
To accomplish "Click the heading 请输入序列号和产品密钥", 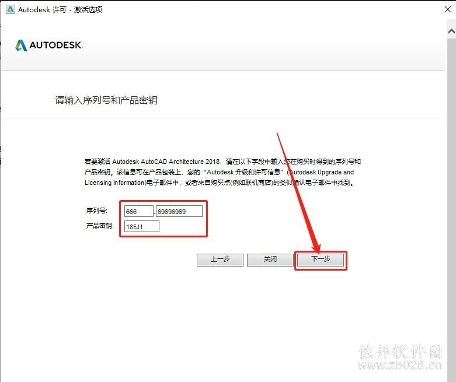I will pos(106,100).
